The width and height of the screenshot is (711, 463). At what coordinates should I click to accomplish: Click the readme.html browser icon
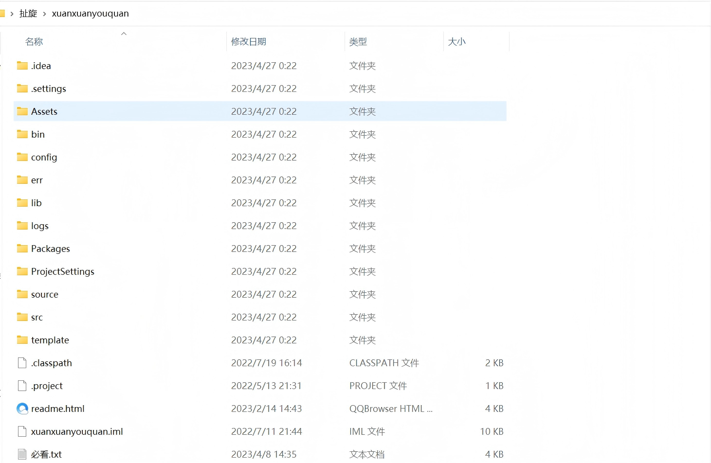tap(22, 409)
